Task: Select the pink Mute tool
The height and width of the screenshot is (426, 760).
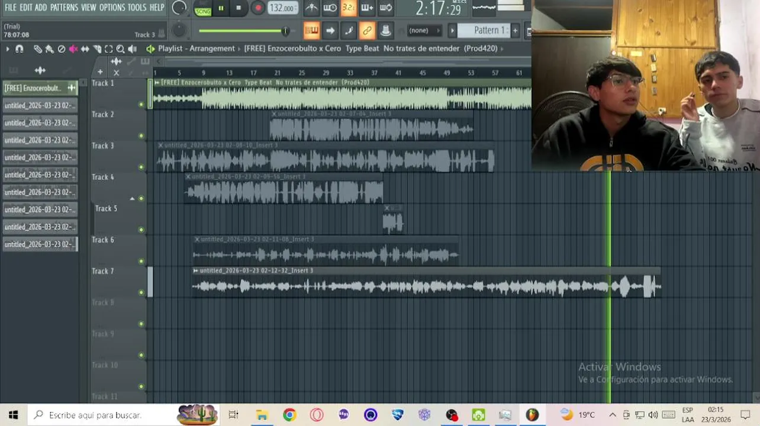Action: tap(73, 49)
